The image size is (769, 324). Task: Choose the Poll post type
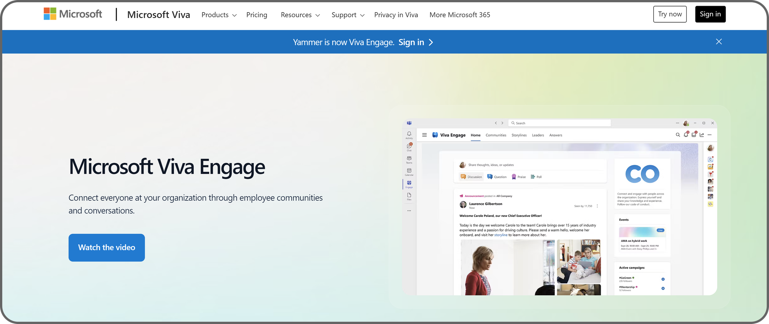(536, 177)
